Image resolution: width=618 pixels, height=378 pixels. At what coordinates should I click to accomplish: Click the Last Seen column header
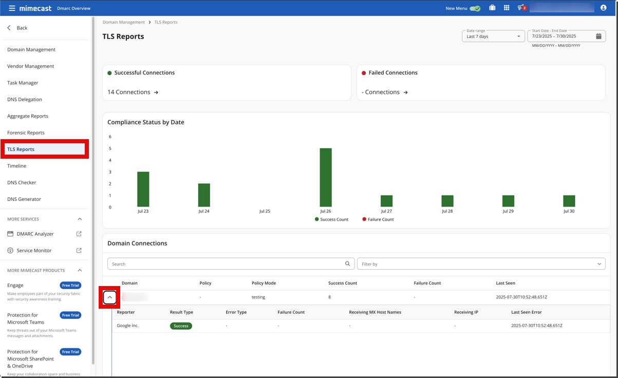coord(505,283)
